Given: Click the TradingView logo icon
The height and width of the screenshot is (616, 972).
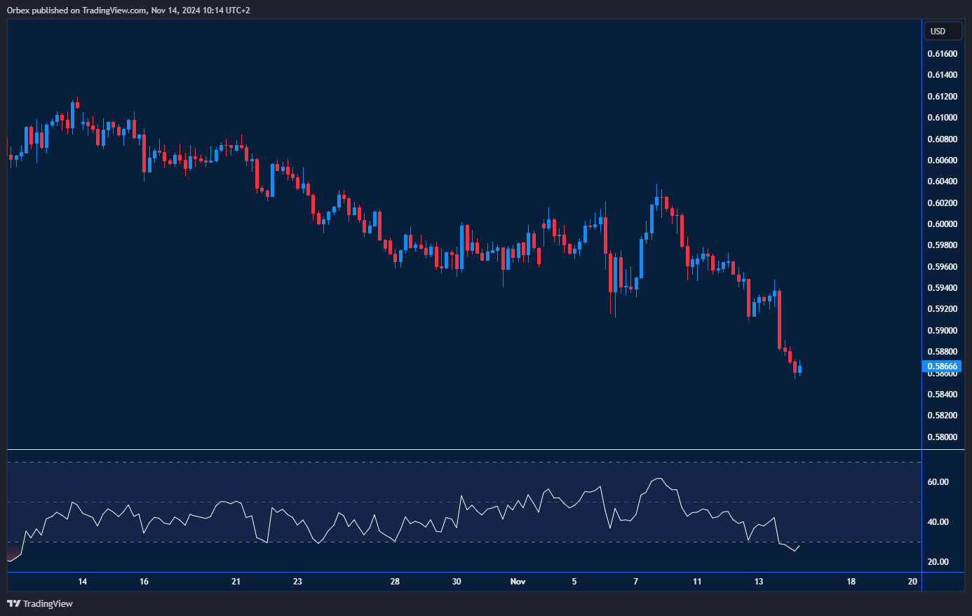Looking at the screenshot, I should (x=13, y=603).
